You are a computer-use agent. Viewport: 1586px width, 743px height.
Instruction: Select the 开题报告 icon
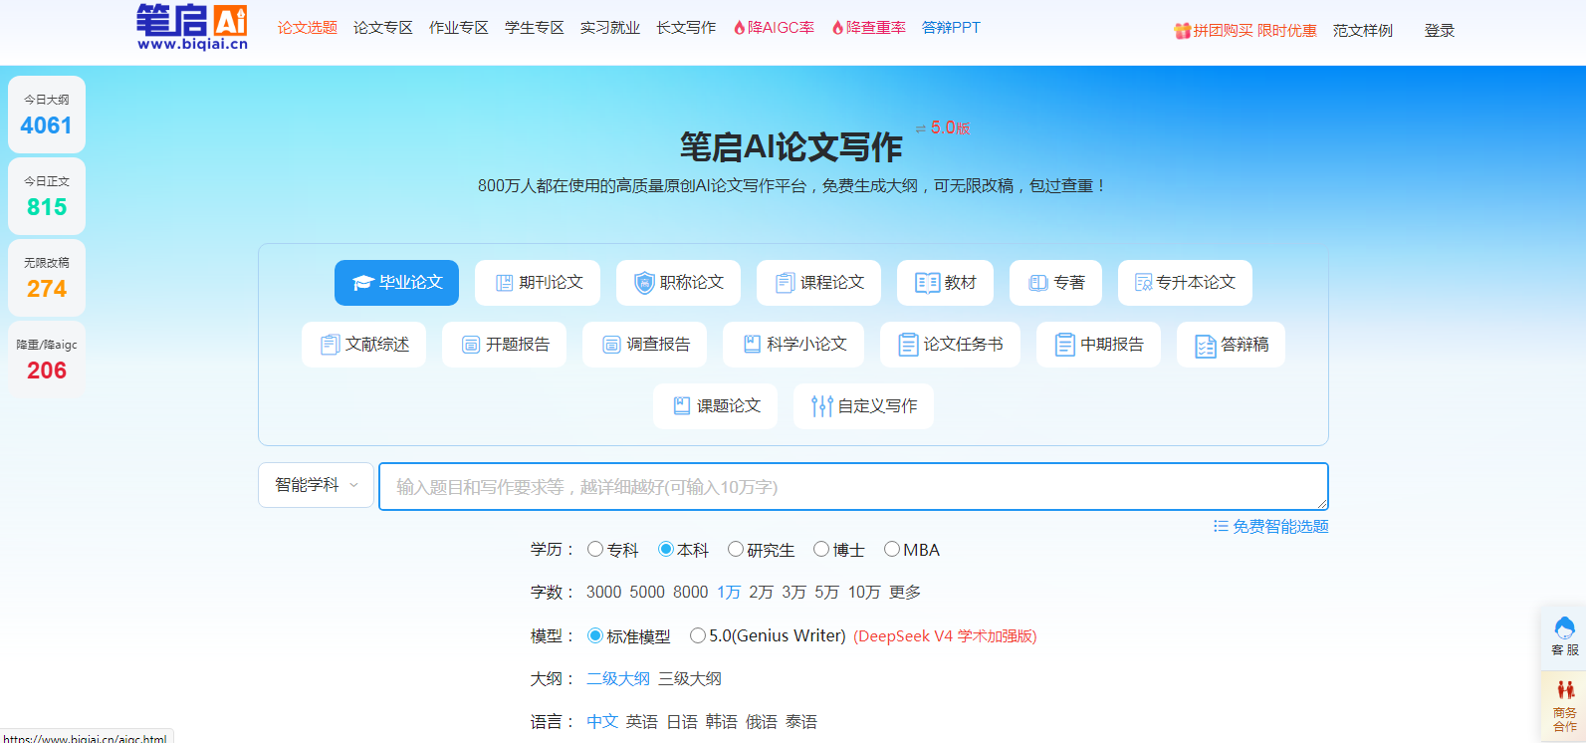(471, 345)
